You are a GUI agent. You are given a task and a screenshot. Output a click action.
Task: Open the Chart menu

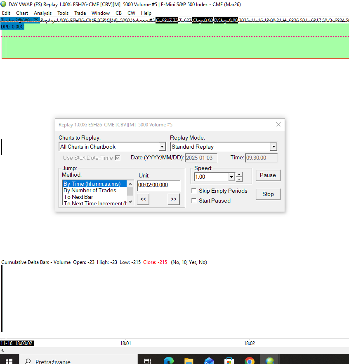(x=22, y=13)
